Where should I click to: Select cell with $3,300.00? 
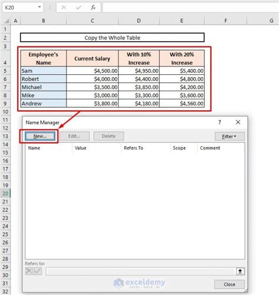point(139,95)
